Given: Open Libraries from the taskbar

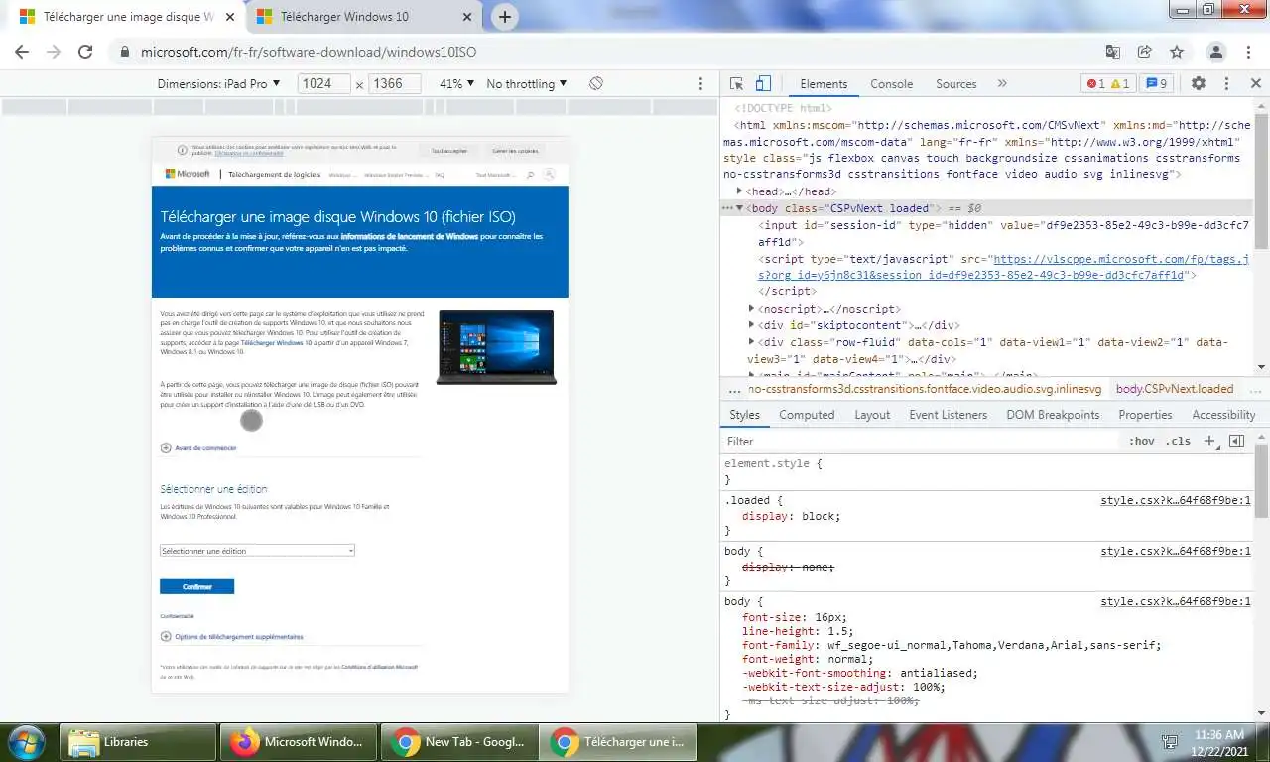Looking at the screenshot, I should [139, 742].
